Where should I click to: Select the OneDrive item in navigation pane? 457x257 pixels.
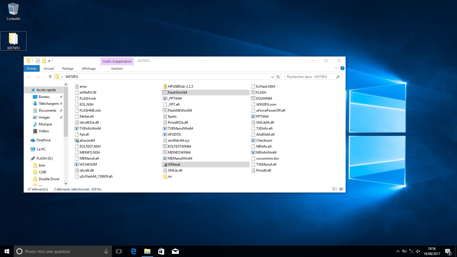[43, 140]
